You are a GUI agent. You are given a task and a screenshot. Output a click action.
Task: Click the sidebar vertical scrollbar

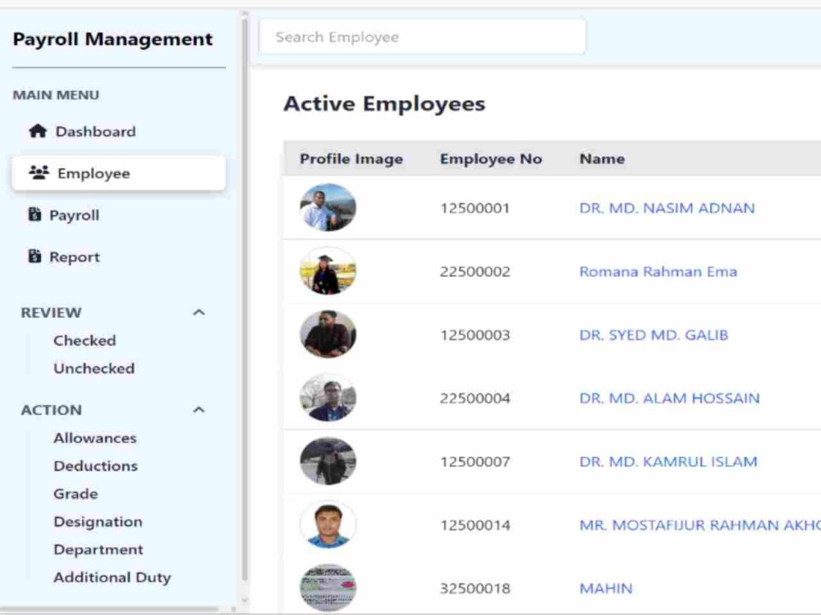coord(244,298)
